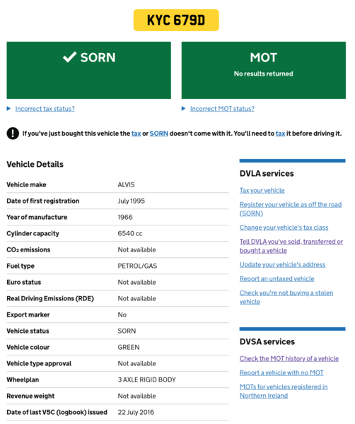
Task: Follow the tax link before 'it before driving'
Action: 280,134
